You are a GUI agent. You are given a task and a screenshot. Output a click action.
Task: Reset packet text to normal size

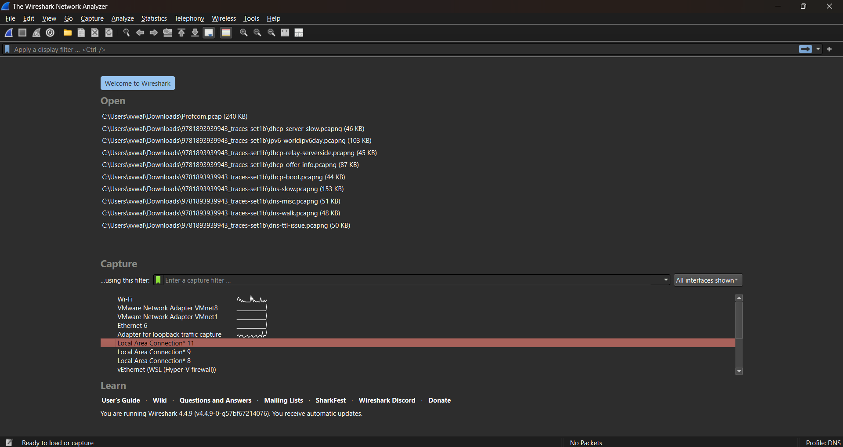(x=271, y=33)
